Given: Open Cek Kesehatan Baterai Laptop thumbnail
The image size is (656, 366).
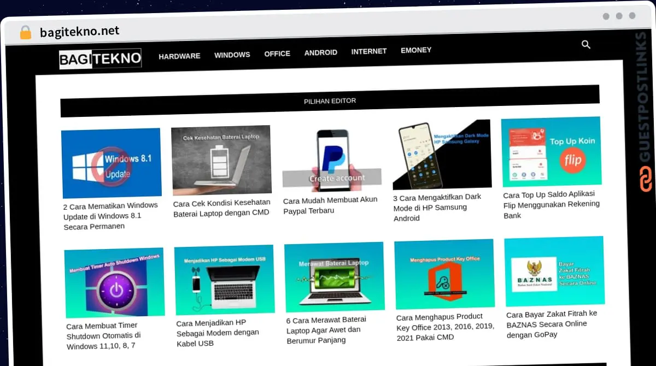Looking at the screenshot, I should (221, 160).
